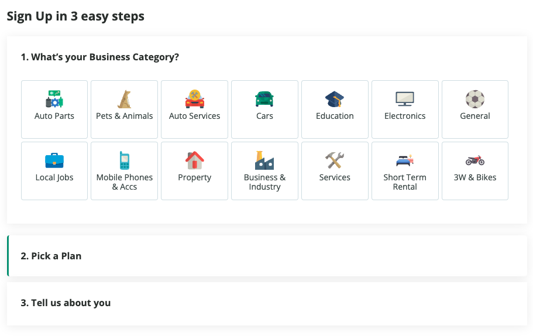The height and width of the screenshot is (336, 533).
Task: Pick the Property house icon
Action: point(194,160)
